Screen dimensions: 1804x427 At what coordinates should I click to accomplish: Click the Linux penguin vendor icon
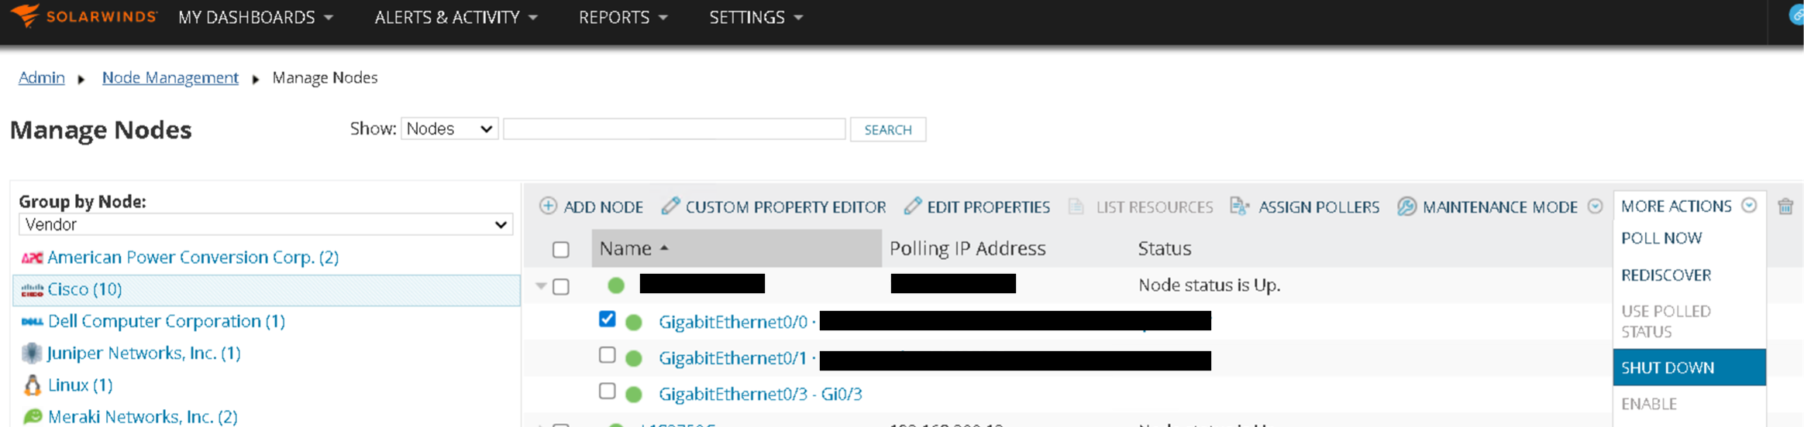[x=32, y=384]
